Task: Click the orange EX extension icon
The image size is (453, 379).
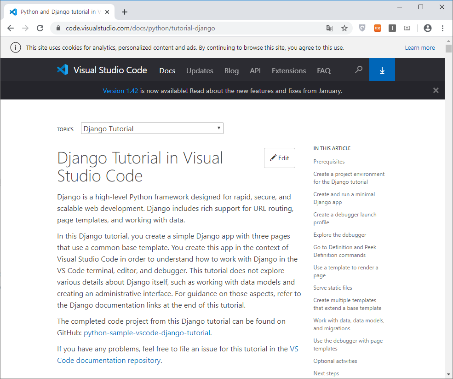Action: click(x=377, y=28)
